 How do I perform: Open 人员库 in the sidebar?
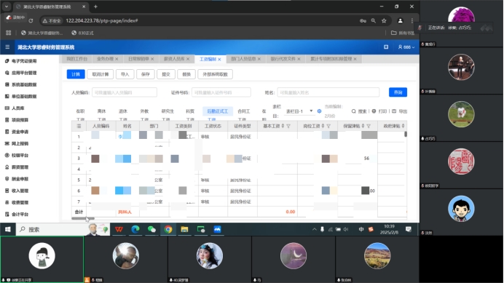point(17,108)
